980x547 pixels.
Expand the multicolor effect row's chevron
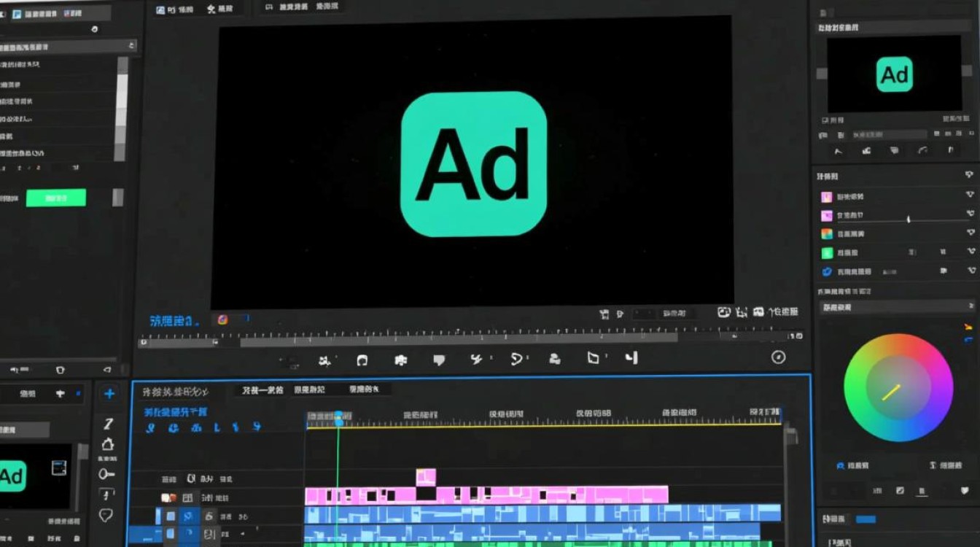tap(970, 233)
